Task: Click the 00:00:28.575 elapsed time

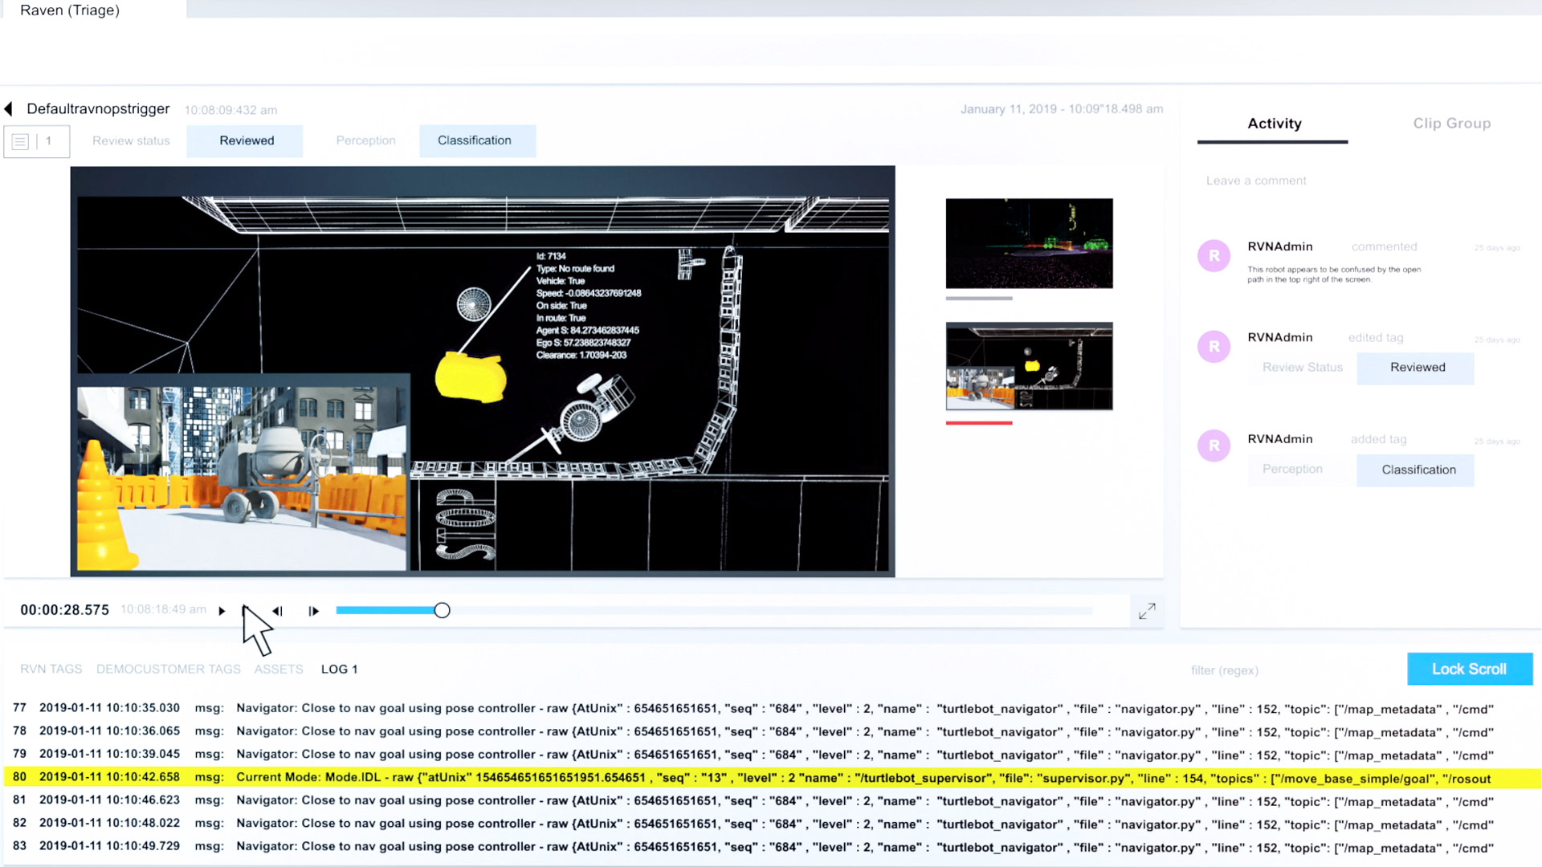Action: pos(65,610)
